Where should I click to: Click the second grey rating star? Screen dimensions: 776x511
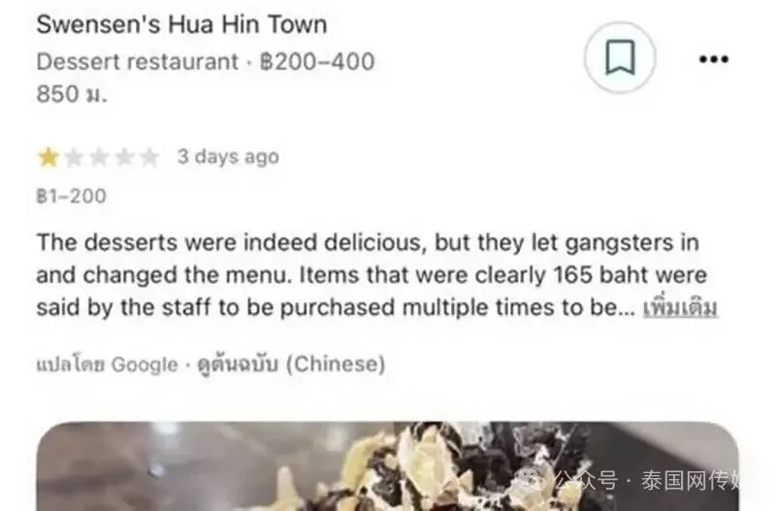(x=74, y=158)
